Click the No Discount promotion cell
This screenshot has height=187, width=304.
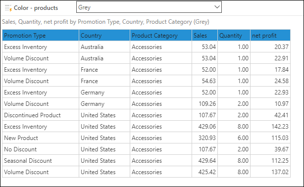coord(41,149)
